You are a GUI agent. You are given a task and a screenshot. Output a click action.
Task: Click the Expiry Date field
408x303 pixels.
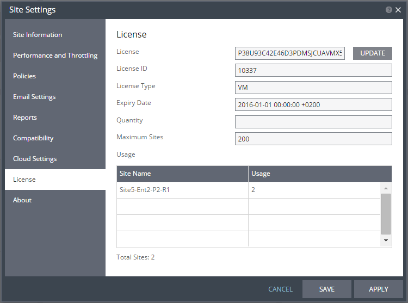pyautogui.click(x=313, y=104)
